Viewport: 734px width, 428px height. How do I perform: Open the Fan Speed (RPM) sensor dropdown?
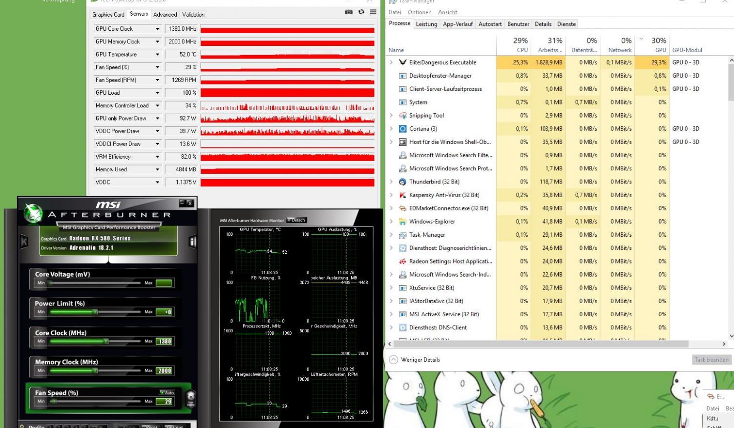(x=157, y=80)
